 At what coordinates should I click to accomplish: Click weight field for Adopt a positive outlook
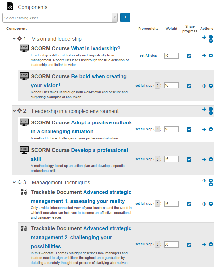point(171,129)
